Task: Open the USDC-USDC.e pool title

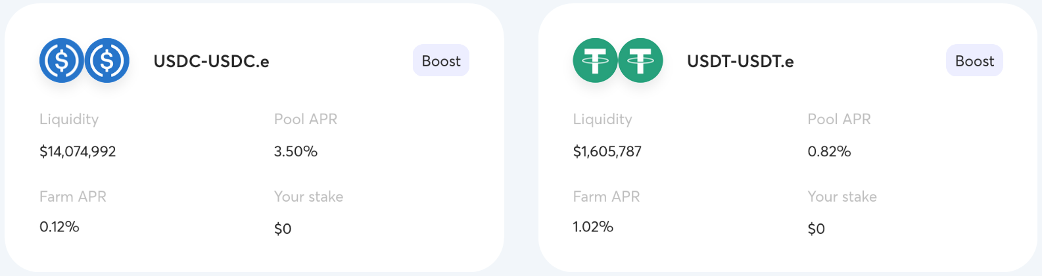Action: pos(211,61)
